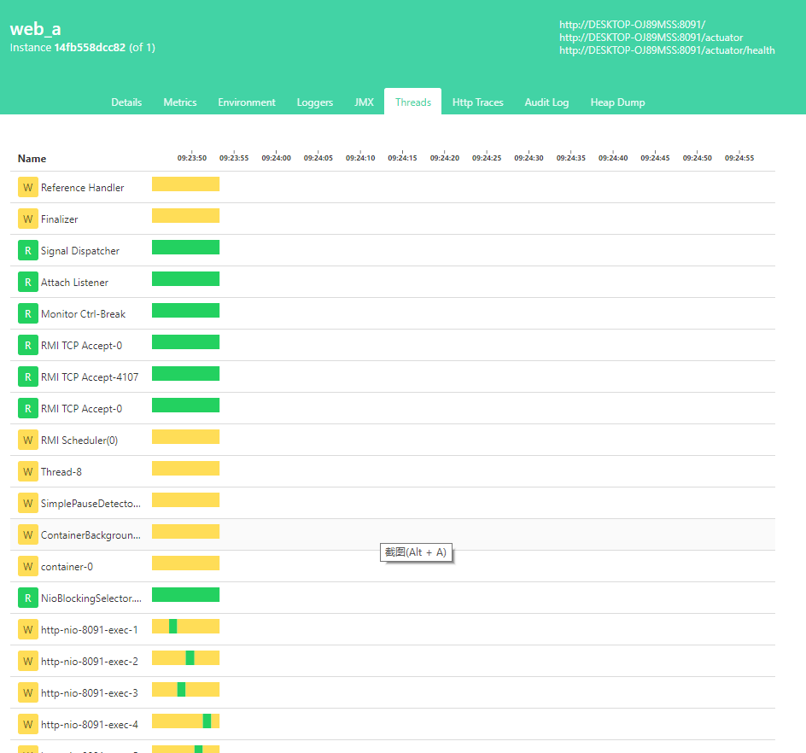This screenshot has width=806, height=753.
Task: Click the W badge of http-nio-8091-exec-3
Action: (x=28, y=693)
